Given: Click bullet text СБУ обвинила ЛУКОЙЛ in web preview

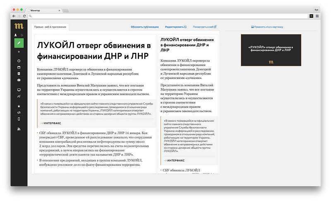Looking at the screenshot, I should [96, 144].
